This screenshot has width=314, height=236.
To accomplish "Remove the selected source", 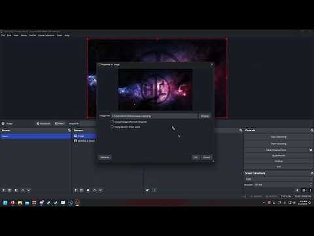I will click(x=81, y=190).
